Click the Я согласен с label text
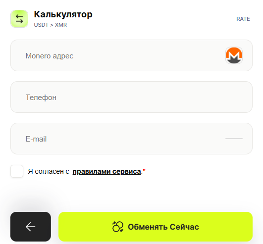Image resolution: width=263 pixels, height=244 pixels. tap(49, 171)
